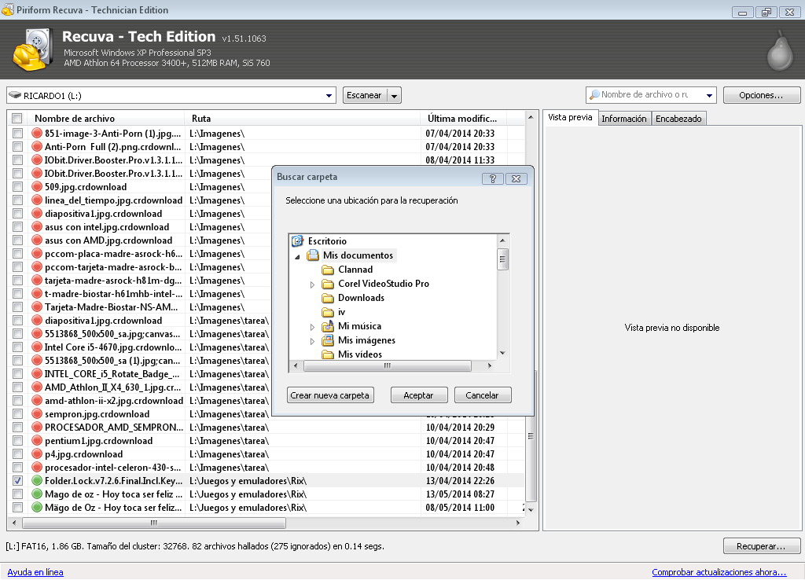Click the red status dot for asus con AMD.jpg.crdownload
The image size is (805, 580).
pos(36,240)
